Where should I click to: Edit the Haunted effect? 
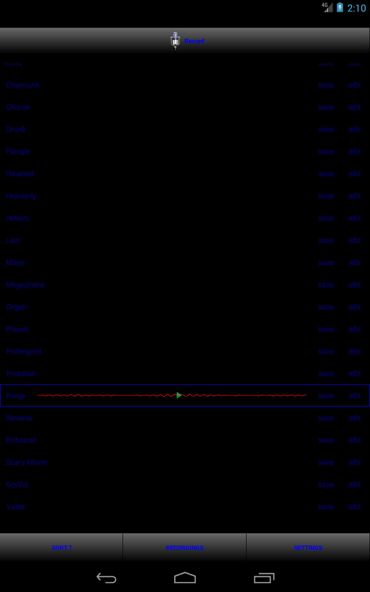[355, 174]
